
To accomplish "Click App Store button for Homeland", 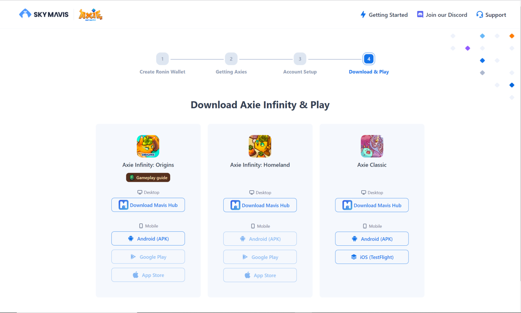I will [260, 275].
